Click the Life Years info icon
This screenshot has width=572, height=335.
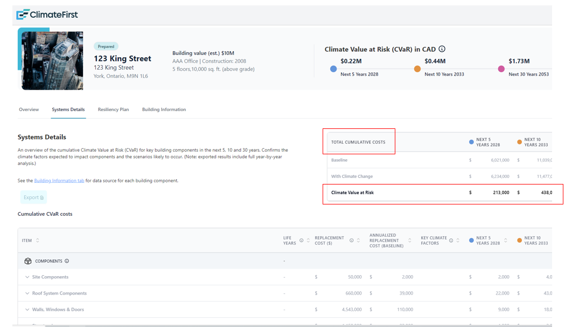(301, 241)
